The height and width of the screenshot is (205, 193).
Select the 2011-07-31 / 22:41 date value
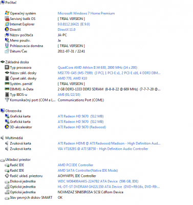pyautogui.click(x=71, y=51)
